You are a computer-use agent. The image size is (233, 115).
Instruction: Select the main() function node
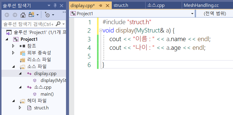click(x=47, y=94)
